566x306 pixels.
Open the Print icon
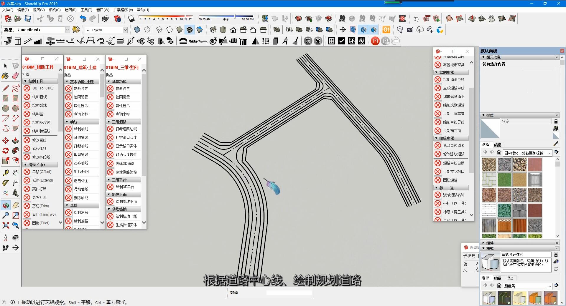click(x=105, y=19)
